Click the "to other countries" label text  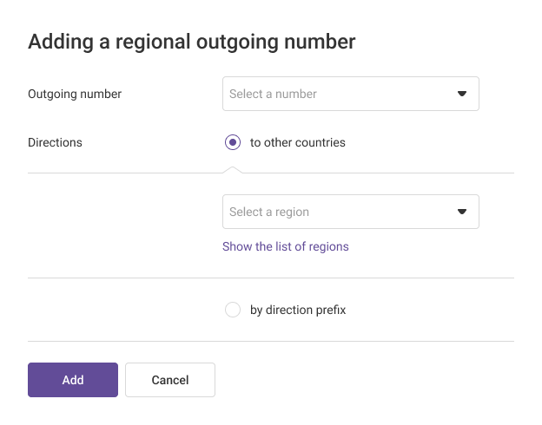pos(297,142)
